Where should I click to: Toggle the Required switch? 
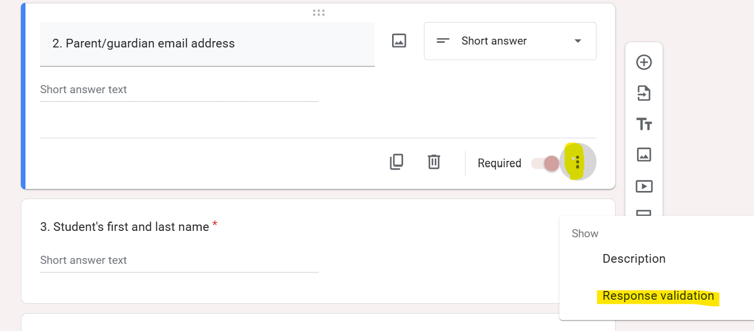coord(546,163)
